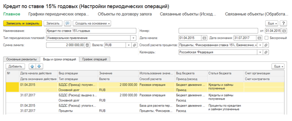
Task: Click Тип операции column header
Action: pos(78,79)
